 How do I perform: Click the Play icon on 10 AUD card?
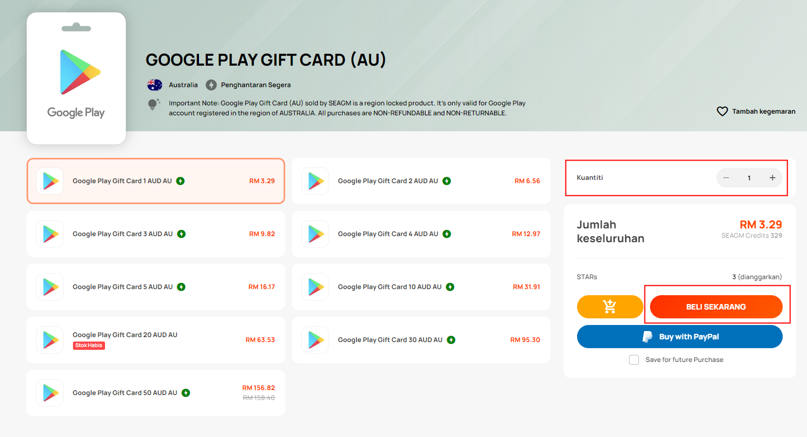315,287
